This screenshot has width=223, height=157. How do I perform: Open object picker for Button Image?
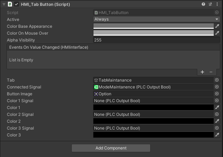[x=217, y=94]
